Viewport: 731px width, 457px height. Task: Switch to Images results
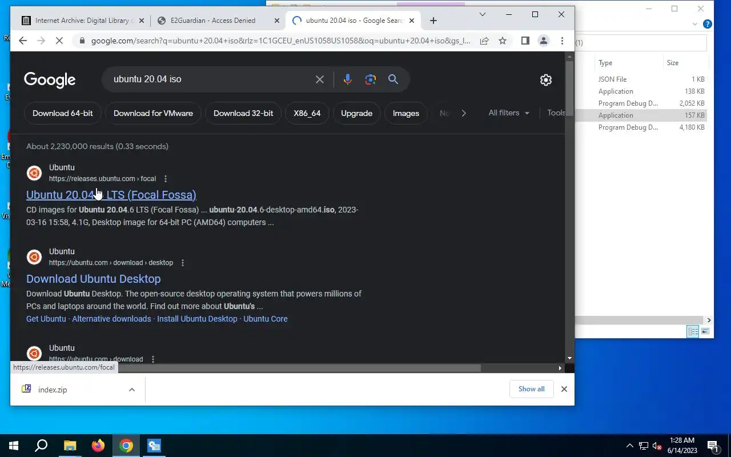(x=406, y=113)
